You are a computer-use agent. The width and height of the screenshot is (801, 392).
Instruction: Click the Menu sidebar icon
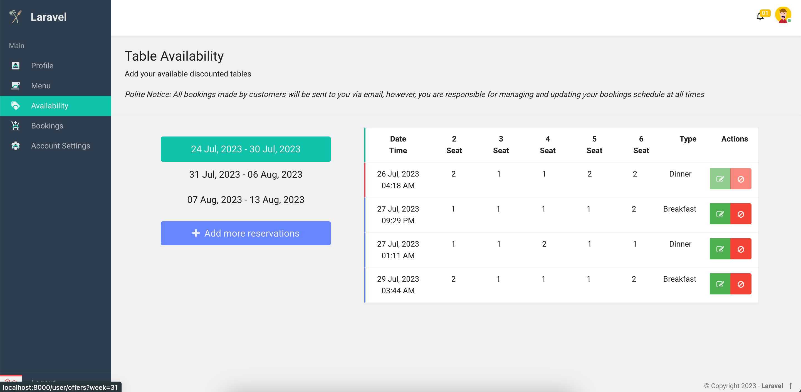[15, 85]
